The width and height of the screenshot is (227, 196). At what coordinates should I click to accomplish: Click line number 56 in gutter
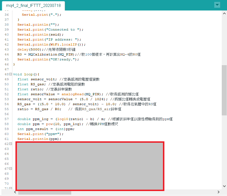tap(7, 114)
